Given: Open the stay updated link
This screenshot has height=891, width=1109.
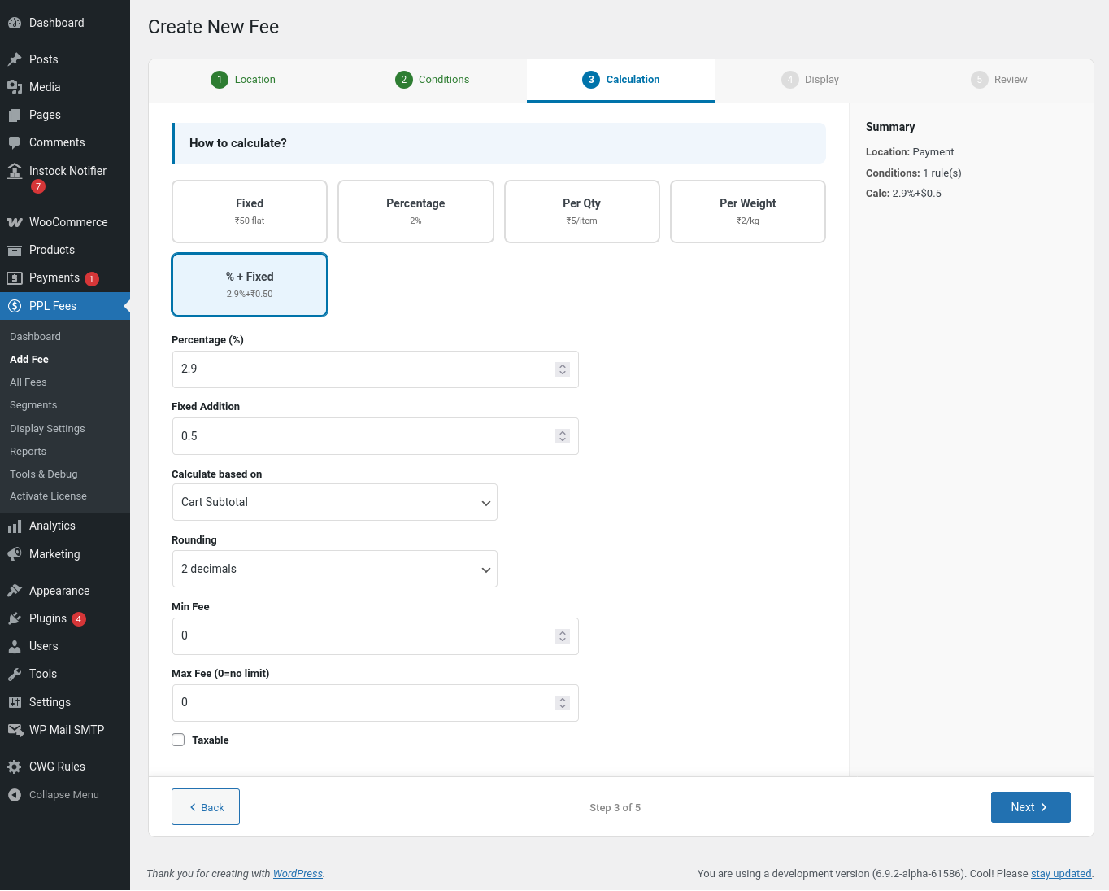Looking at the screenshot, I should 1061,873.
